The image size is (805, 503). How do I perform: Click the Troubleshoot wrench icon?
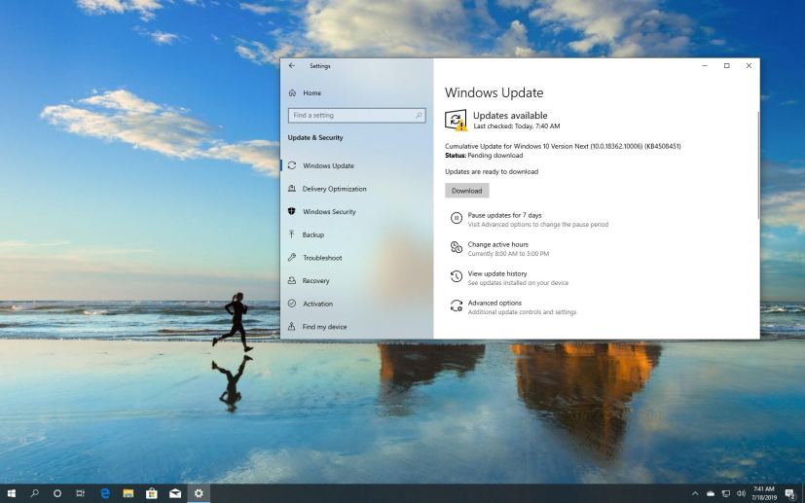[x=292, y=257]
